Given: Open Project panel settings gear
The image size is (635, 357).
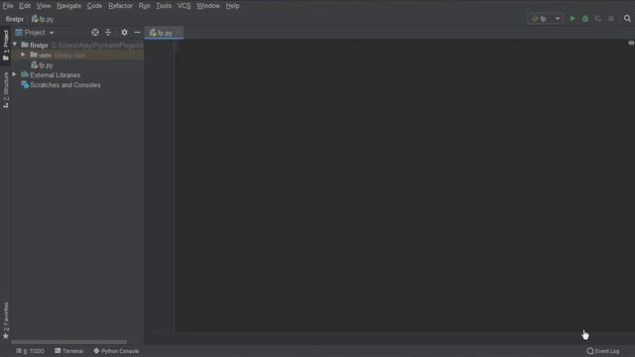Looking at the screenshot, I should coord(124,33).
